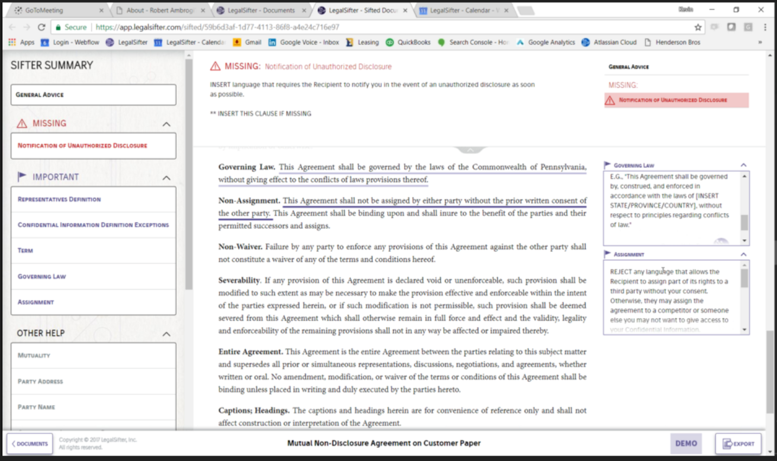This screenshot has width=777, height=461.
Task: Click the Assignment advice scroll down arrow
Action: tap(744, 329)
